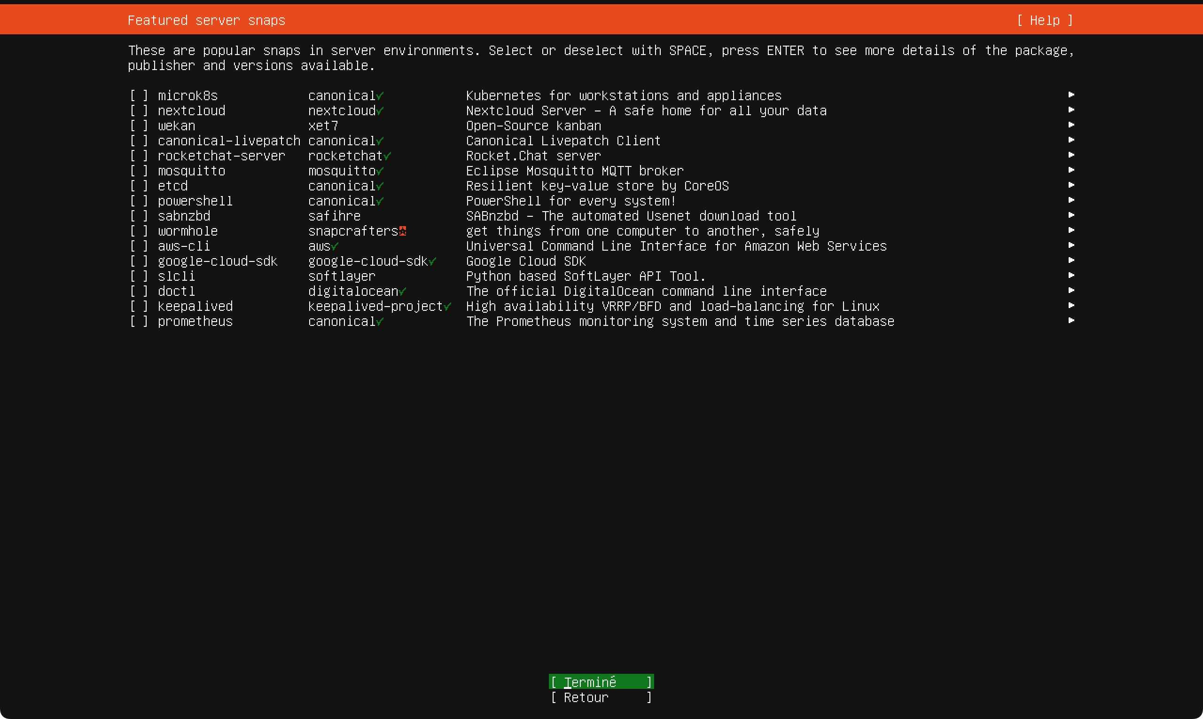Click the verified checkmark beside rocketchat publisher

pyautogui.click(x=387, y=156)
